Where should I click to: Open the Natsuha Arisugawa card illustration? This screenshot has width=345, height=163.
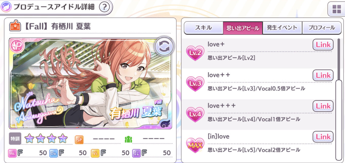91,83
